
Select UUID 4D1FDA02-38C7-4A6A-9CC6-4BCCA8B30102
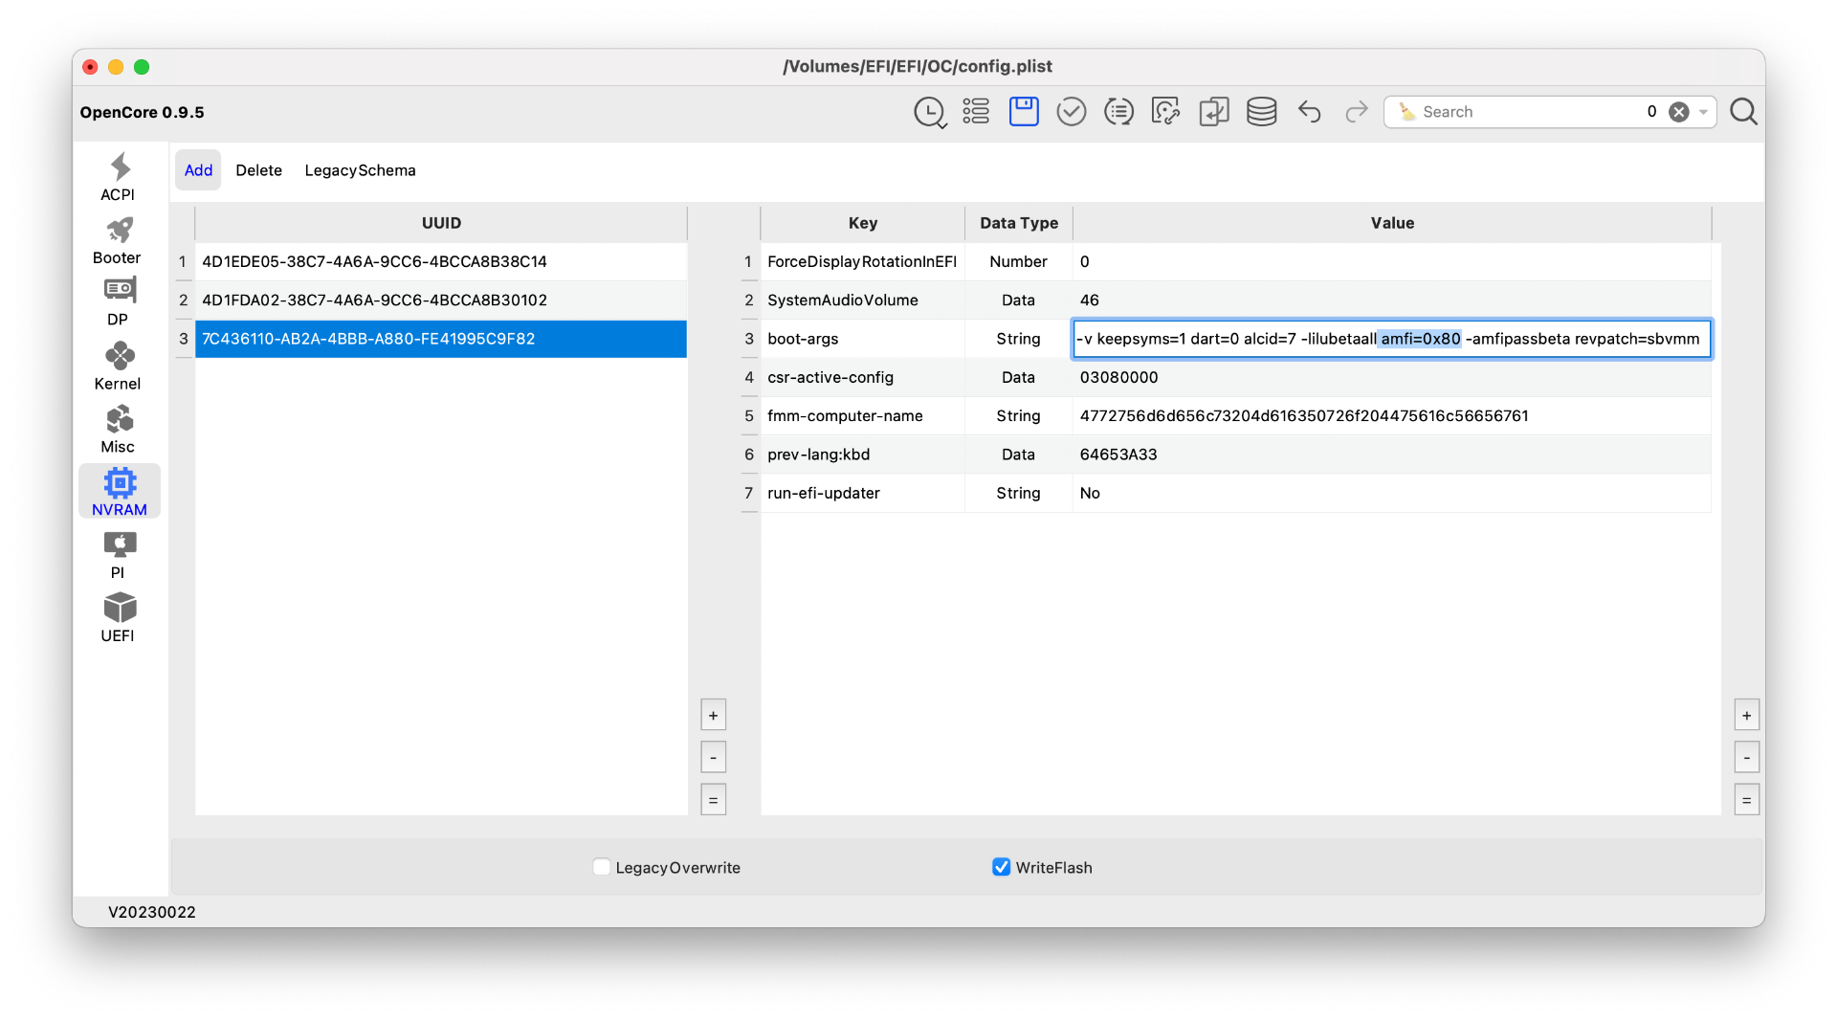pos(441,300)
